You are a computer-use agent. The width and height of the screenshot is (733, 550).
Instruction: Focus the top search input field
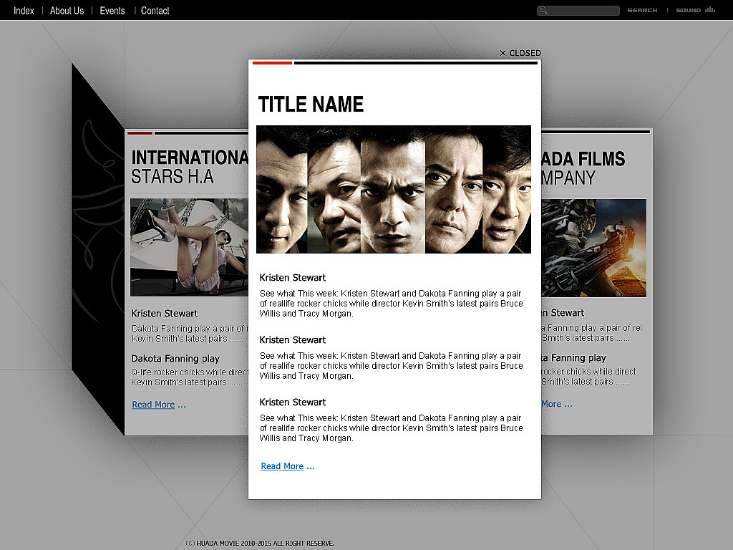tap(578, 10)
